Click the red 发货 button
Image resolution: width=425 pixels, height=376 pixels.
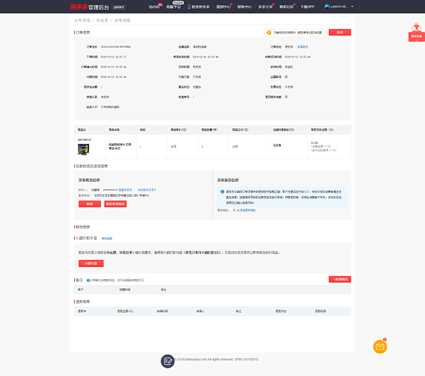340,32
